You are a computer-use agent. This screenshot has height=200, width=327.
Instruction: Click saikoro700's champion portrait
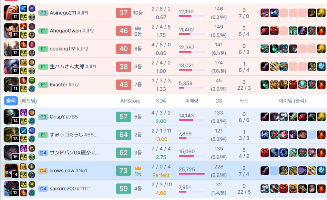point(11,188)
